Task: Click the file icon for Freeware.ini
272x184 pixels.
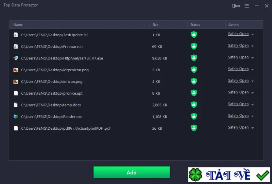Action: click(x=16, y=47)
